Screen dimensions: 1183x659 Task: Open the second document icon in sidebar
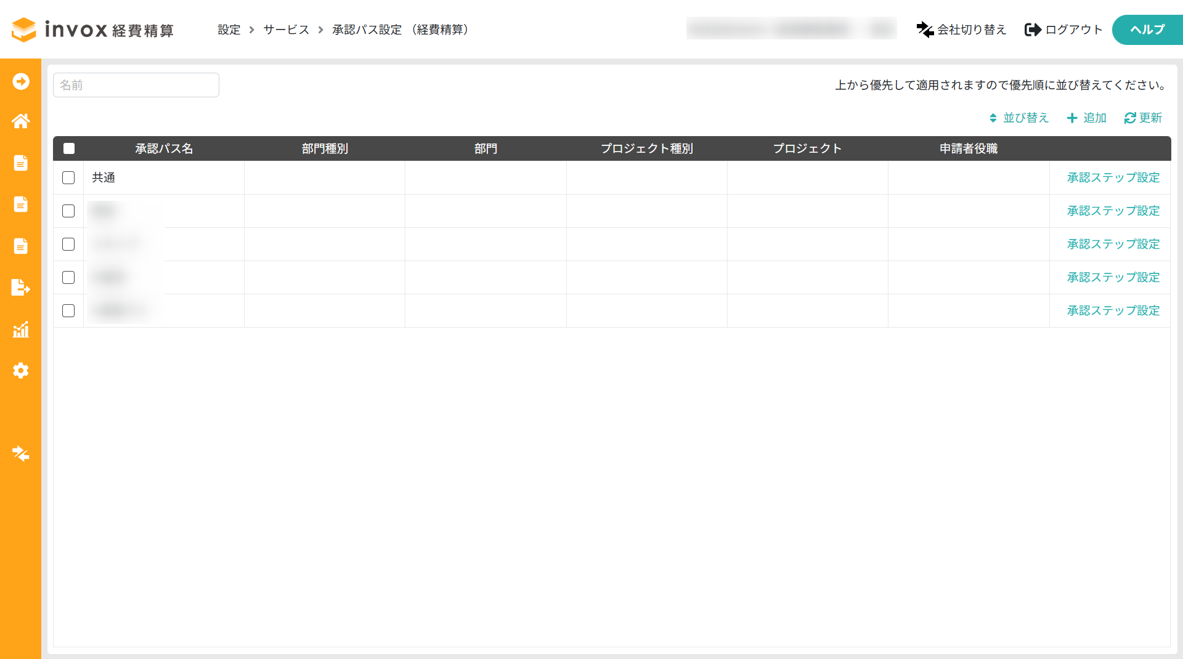21,204
